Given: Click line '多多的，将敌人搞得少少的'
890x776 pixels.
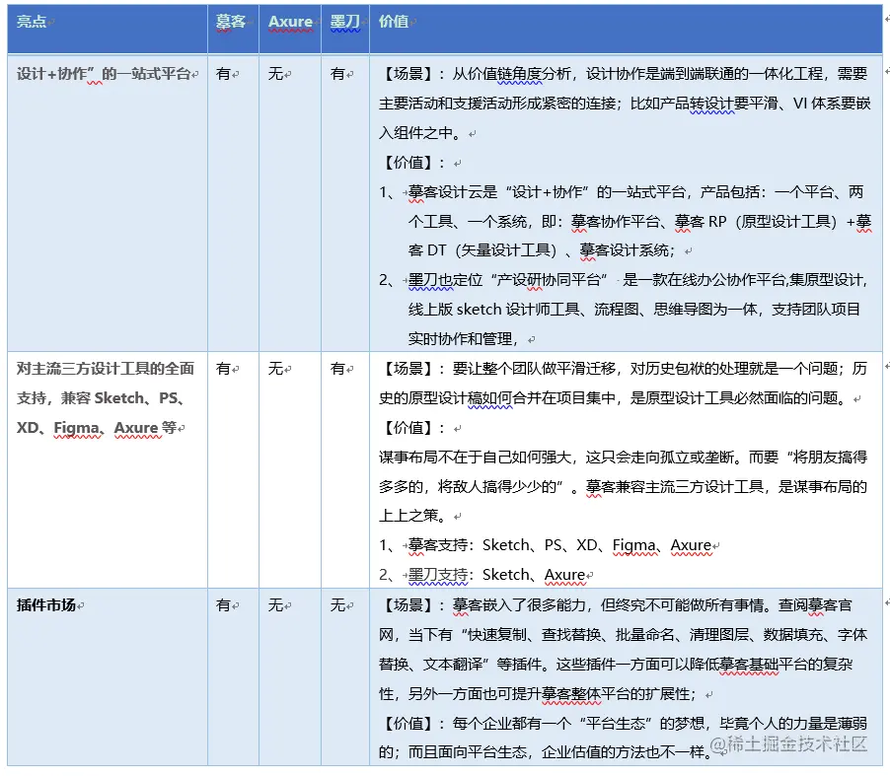Looking at the screenshot, I should click(624, 487).
